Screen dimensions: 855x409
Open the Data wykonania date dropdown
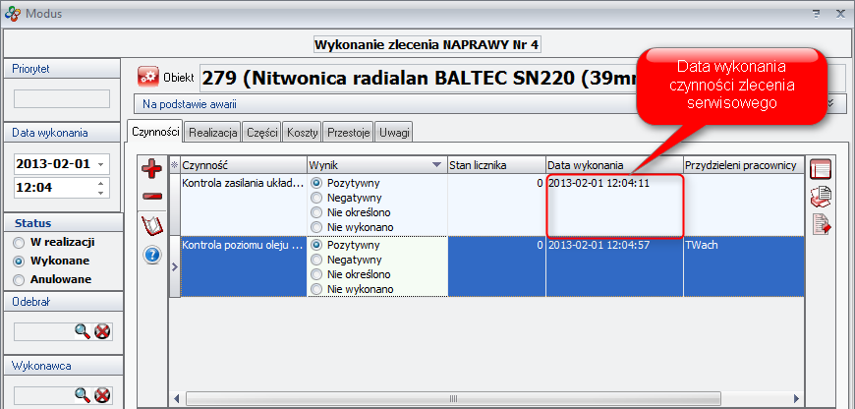coord(100,165)
